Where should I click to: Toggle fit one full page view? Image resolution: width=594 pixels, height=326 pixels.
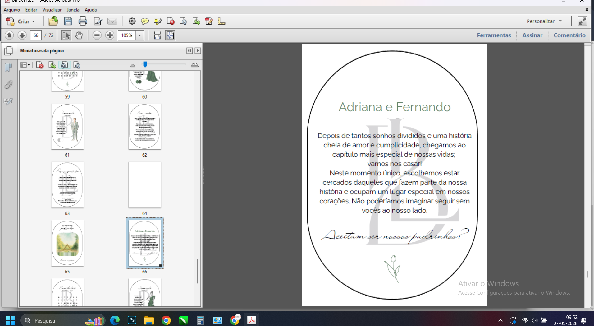click(x=170, y=35)
